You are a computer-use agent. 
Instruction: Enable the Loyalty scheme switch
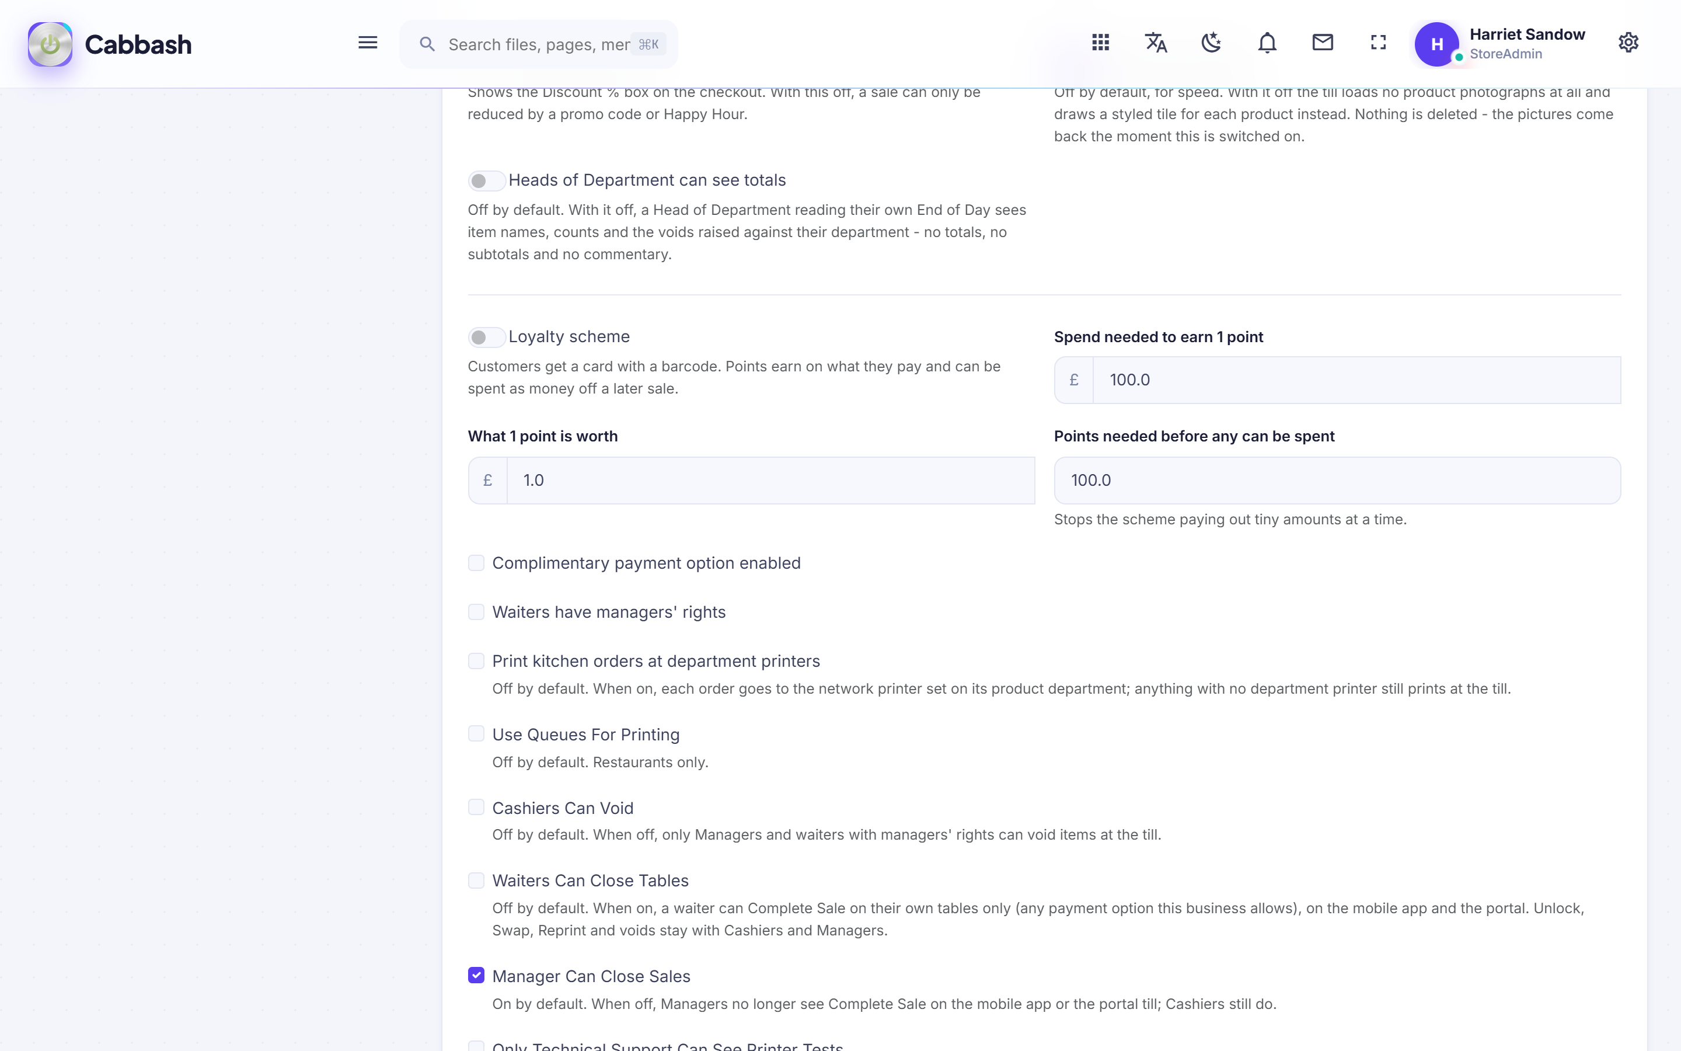486,337
